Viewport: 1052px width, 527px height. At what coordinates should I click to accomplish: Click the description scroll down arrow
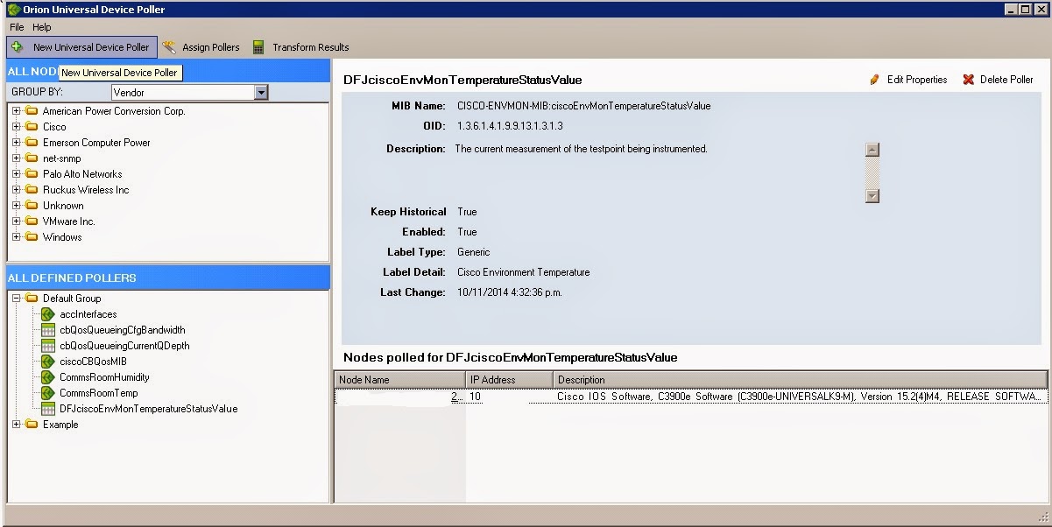[872, 196]
